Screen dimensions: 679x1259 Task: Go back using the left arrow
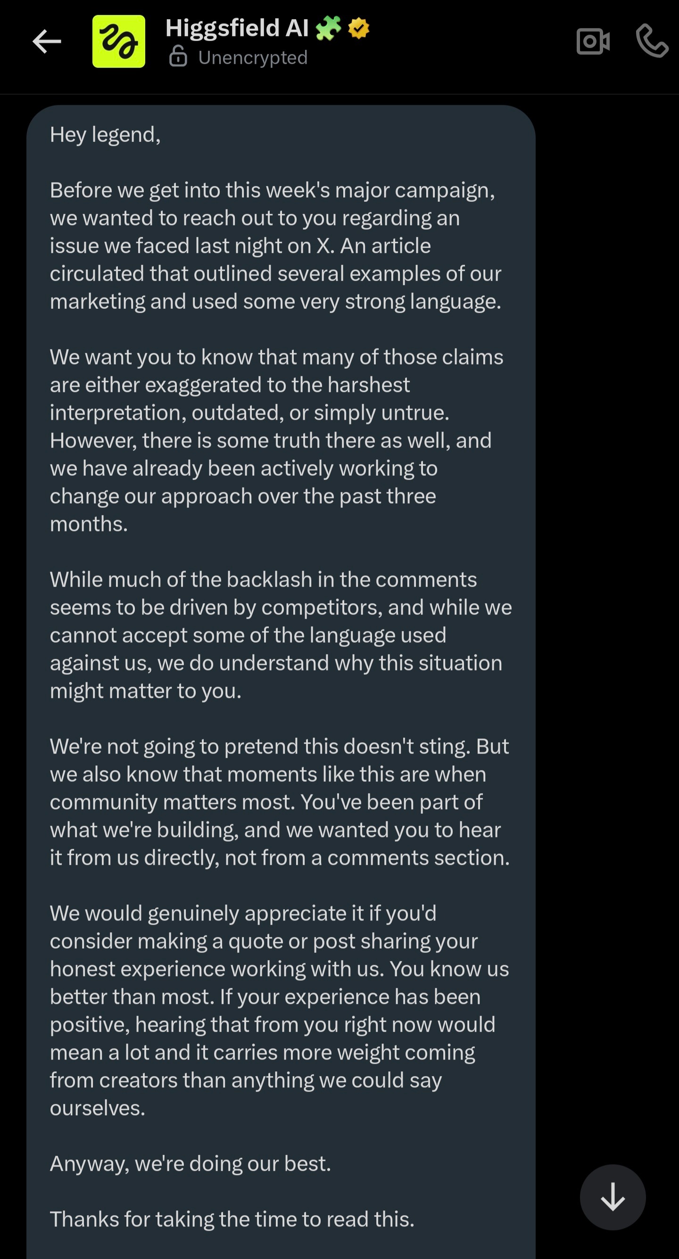point(47,41)
